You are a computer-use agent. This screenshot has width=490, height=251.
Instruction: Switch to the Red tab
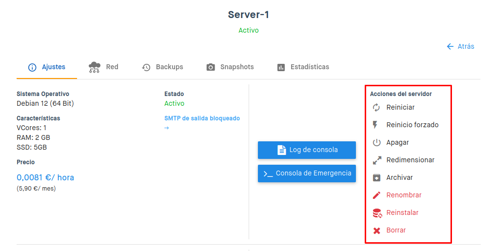pos(103,67)
